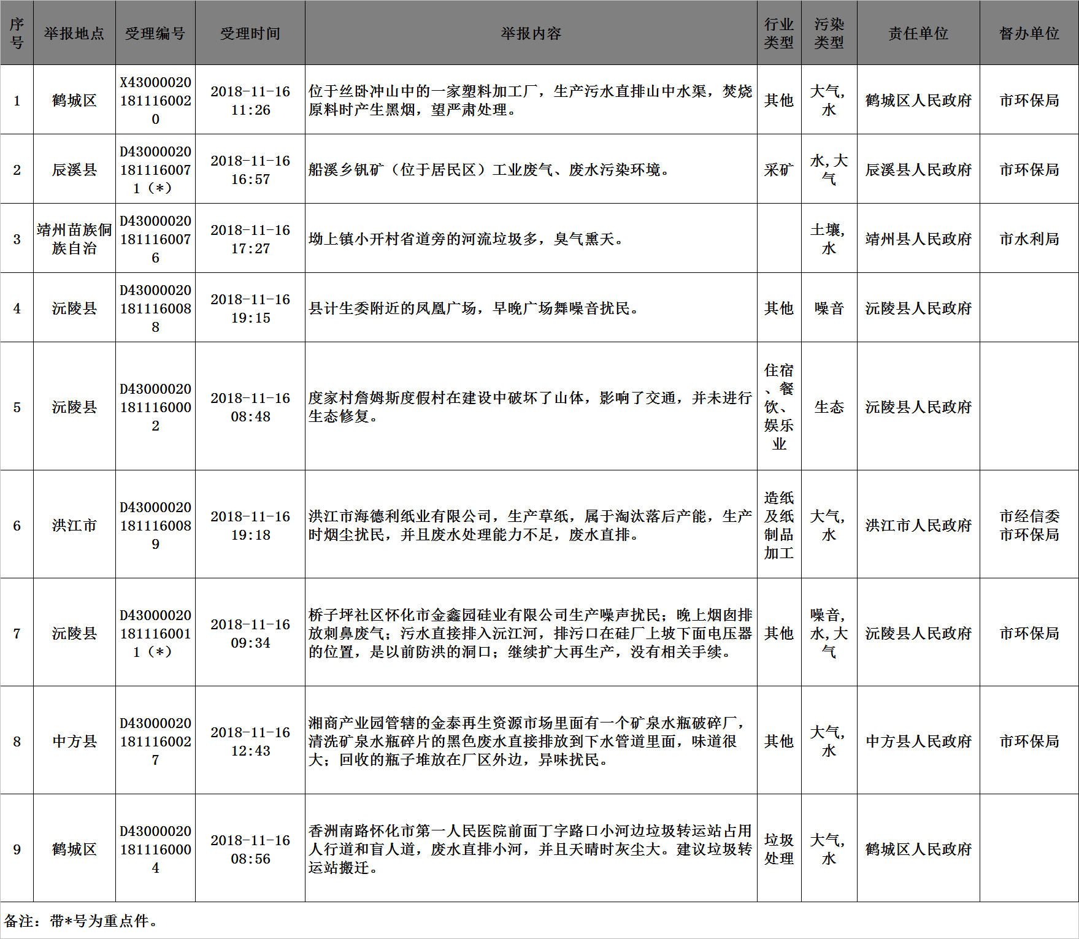
Task: Click the 金鑫园硅业 complaint text
Action: (531, 633)
